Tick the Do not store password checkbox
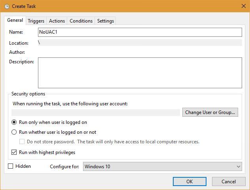This screenshot has height=190, width=250. pos(22,142)
